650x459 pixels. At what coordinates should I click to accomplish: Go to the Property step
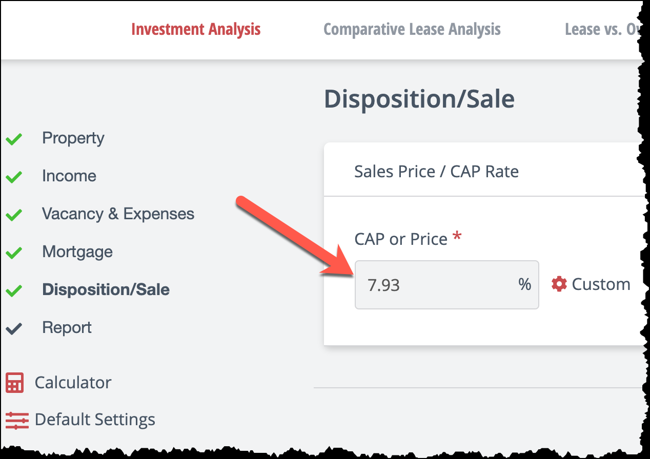(x=73, y=138)
